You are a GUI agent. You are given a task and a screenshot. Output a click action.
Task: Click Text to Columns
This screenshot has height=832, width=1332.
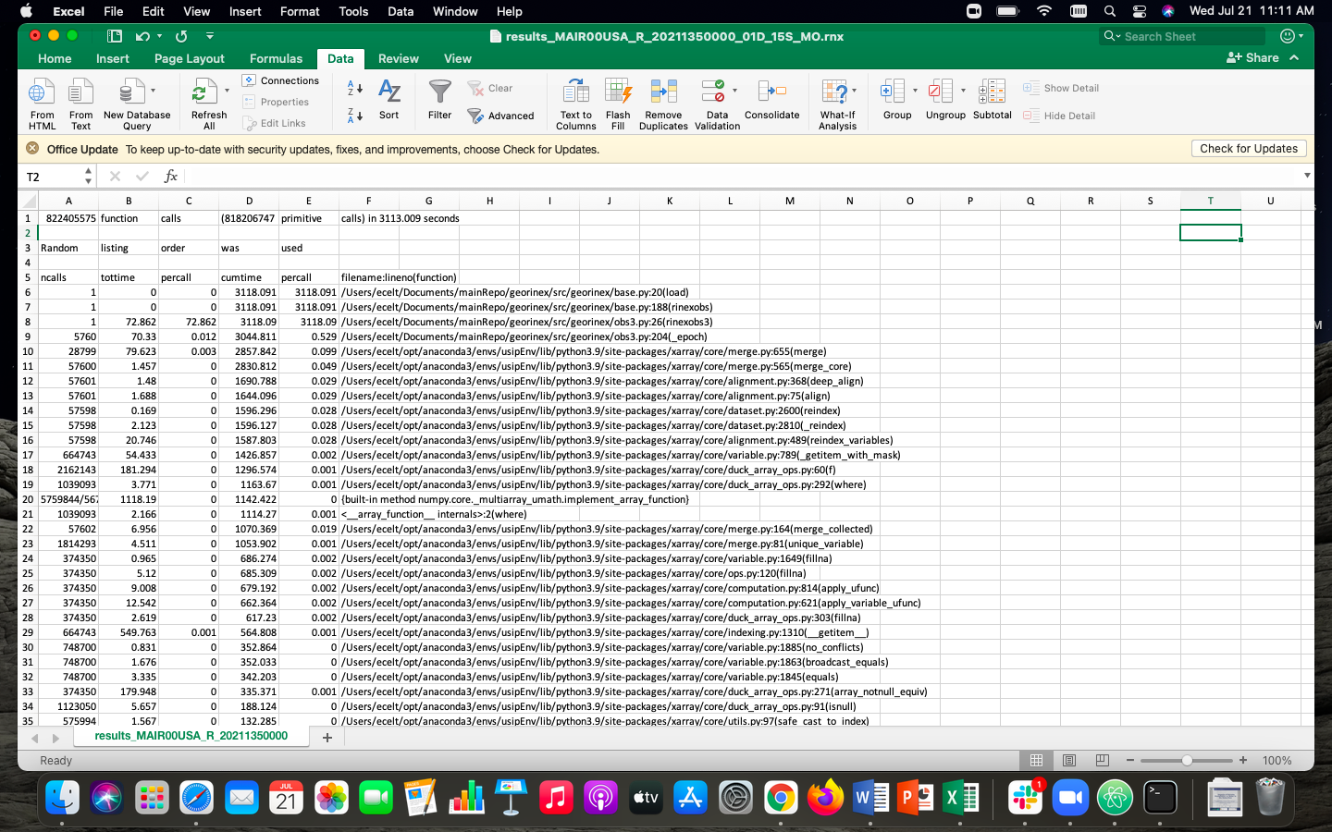(x=576, y=104)
